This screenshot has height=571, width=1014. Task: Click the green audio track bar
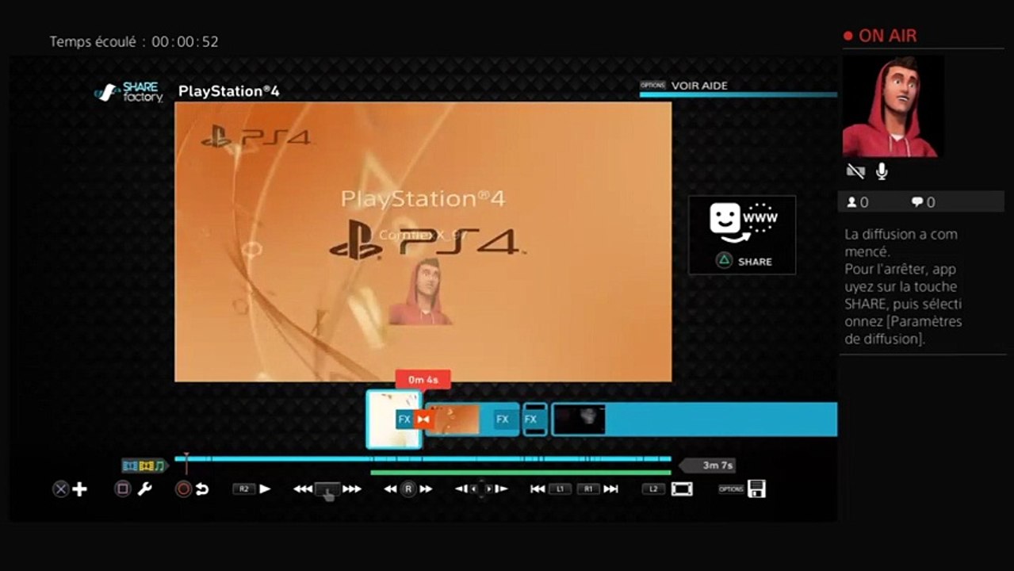[x=520, y=473]
